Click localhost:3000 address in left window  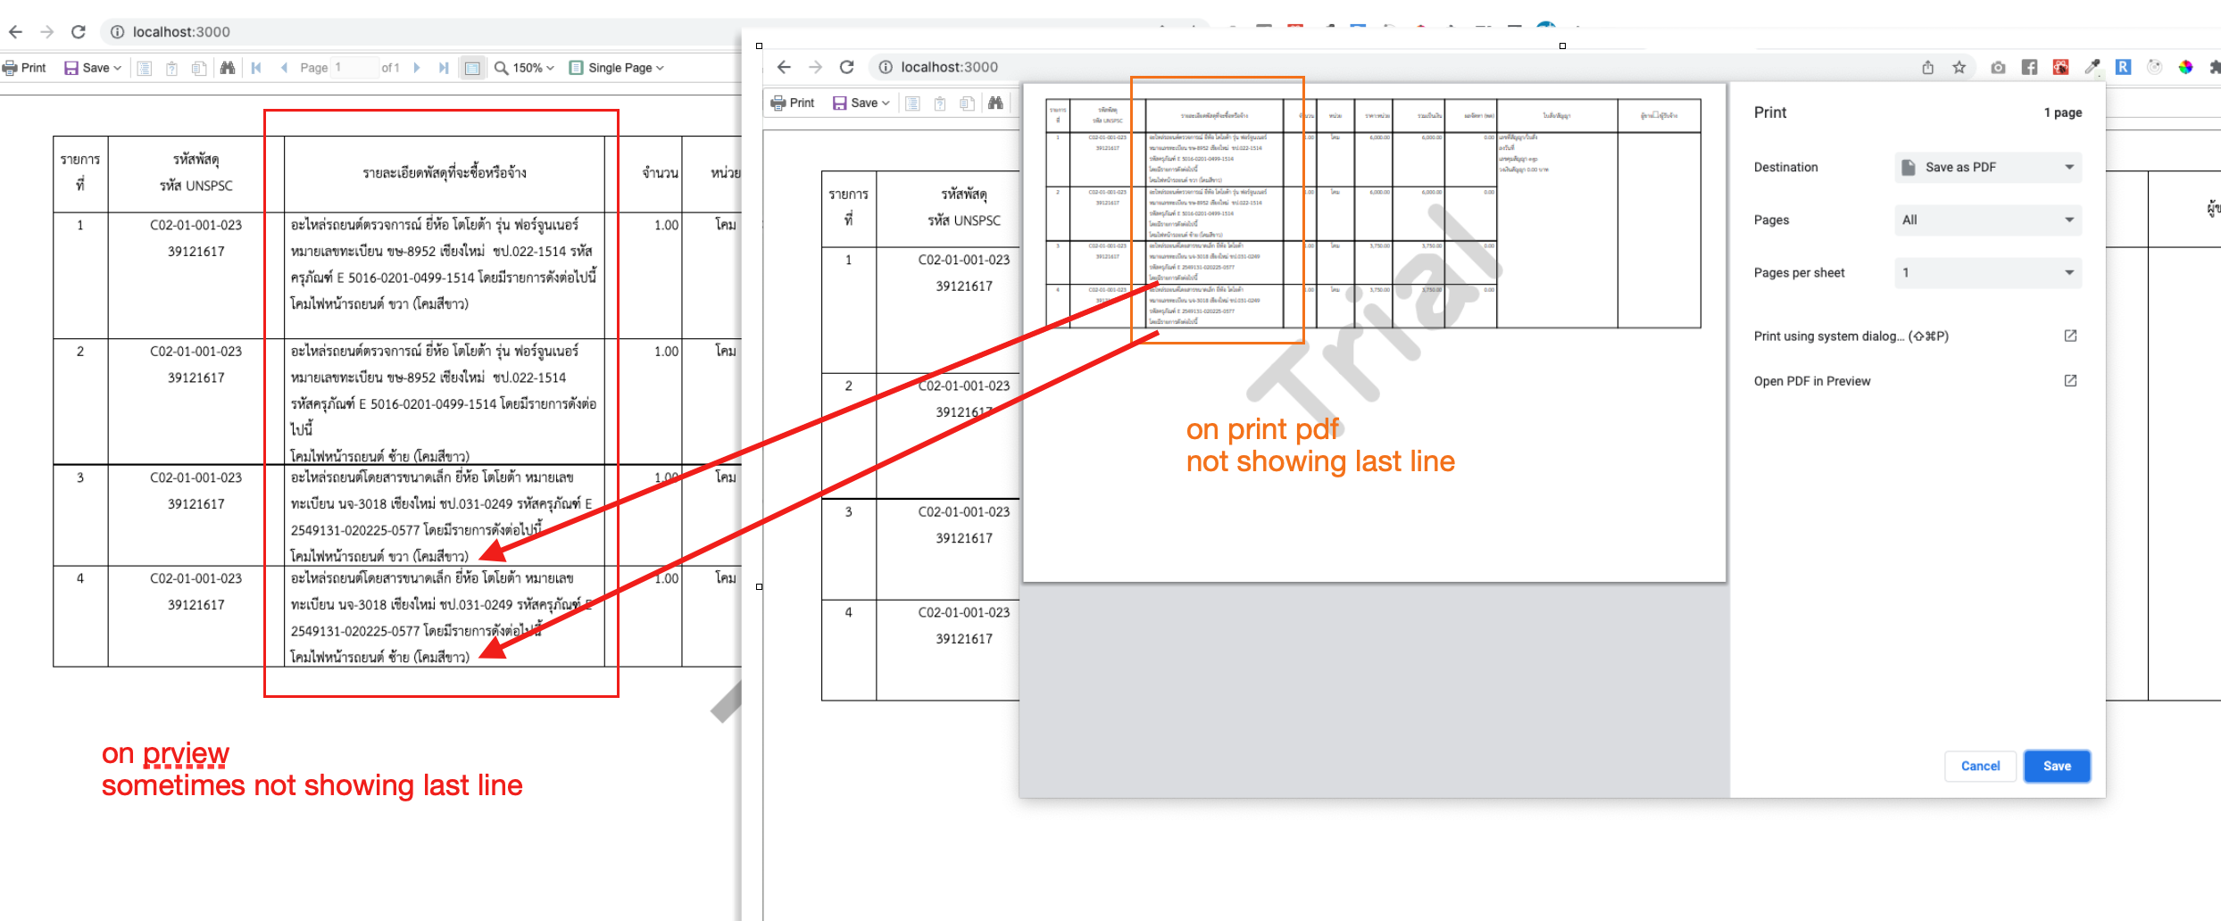[181, 32]
